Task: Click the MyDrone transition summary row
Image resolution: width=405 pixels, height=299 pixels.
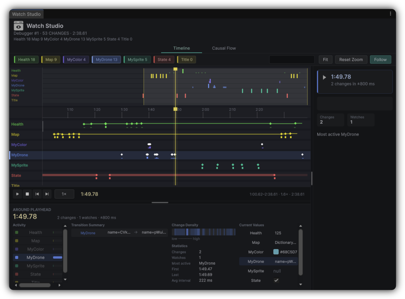Action: coord(120,232)
